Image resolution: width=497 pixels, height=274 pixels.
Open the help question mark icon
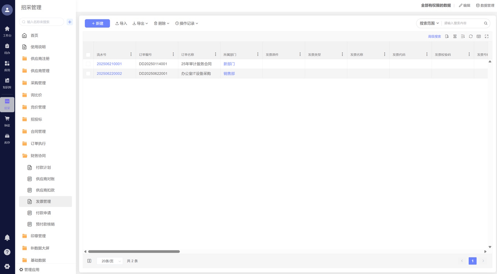[x=7, y=252]
